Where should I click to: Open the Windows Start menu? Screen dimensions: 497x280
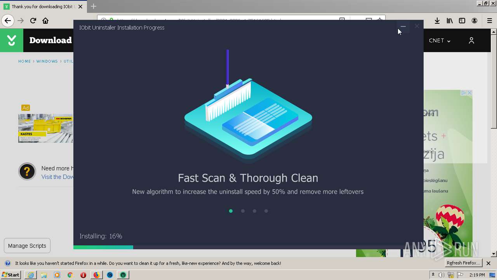[x=10, y=275]
